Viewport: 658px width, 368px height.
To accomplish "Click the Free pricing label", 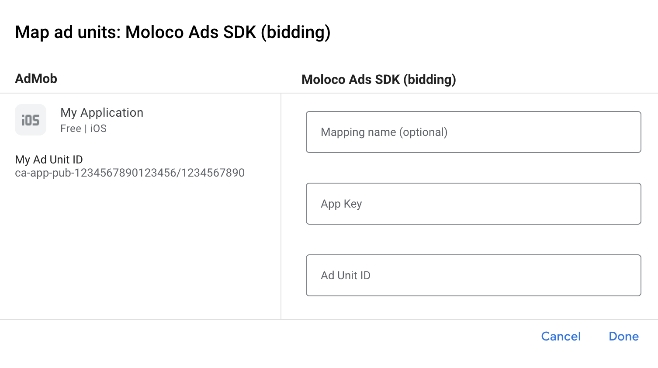I will 71,128.
